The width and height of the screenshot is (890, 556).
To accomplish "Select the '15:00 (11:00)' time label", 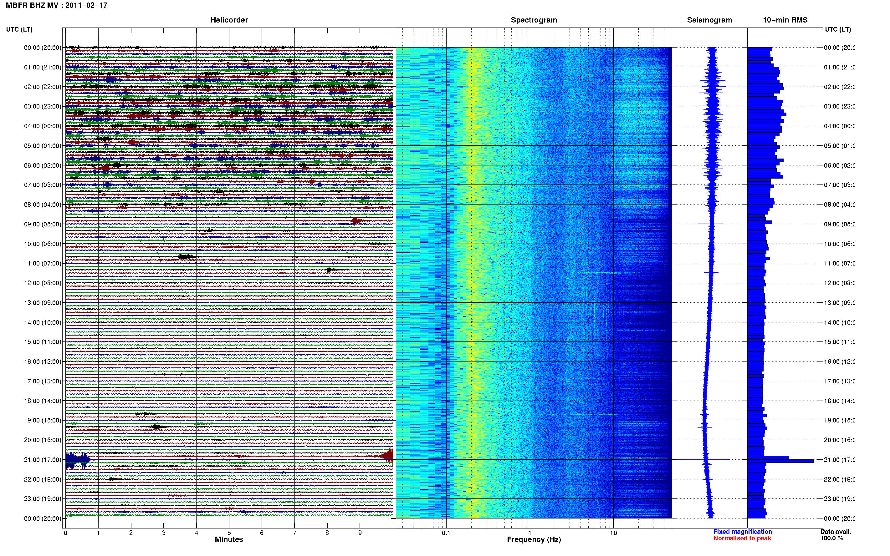I will tap(42, 342).
